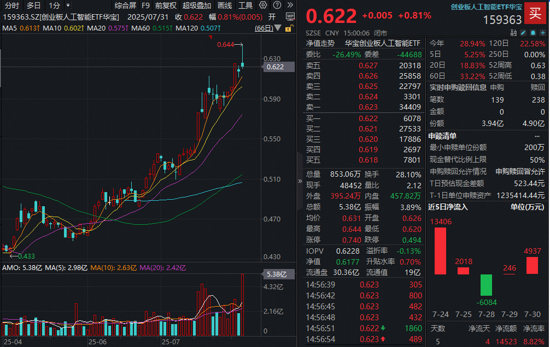Open the 画线 drawing tools
This screenshot has width=550, height=347.
225,5
